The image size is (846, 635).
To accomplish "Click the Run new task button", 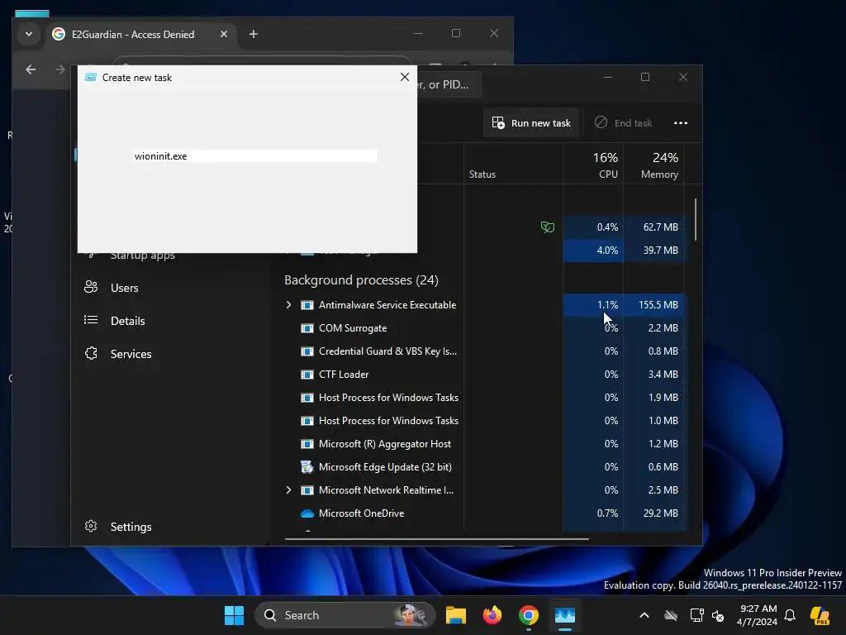I will tap(531, 123).
